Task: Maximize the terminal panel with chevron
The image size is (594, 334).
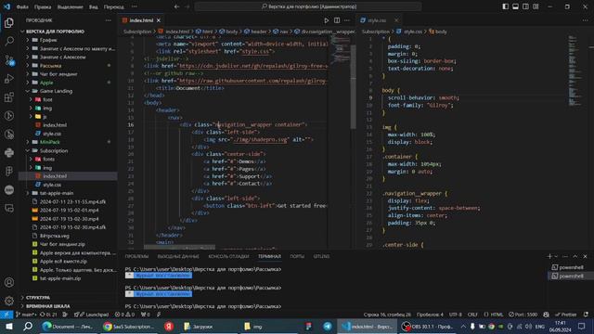Action: (x=575, y=256)
